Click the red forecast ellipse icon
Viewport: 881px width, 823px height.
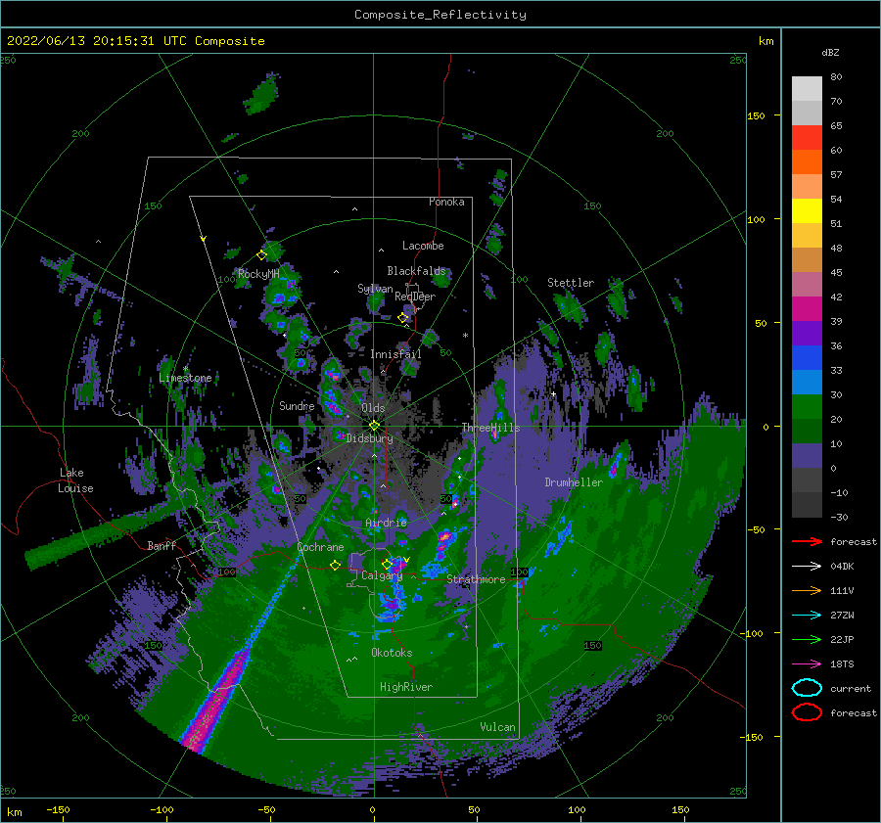pos(807,712)
